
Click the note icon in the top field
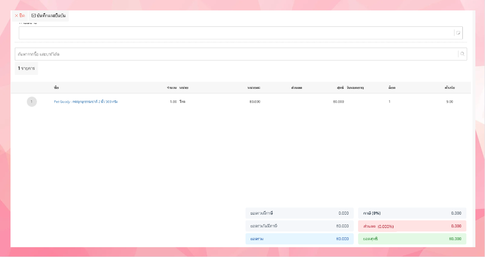click(458, 33)
